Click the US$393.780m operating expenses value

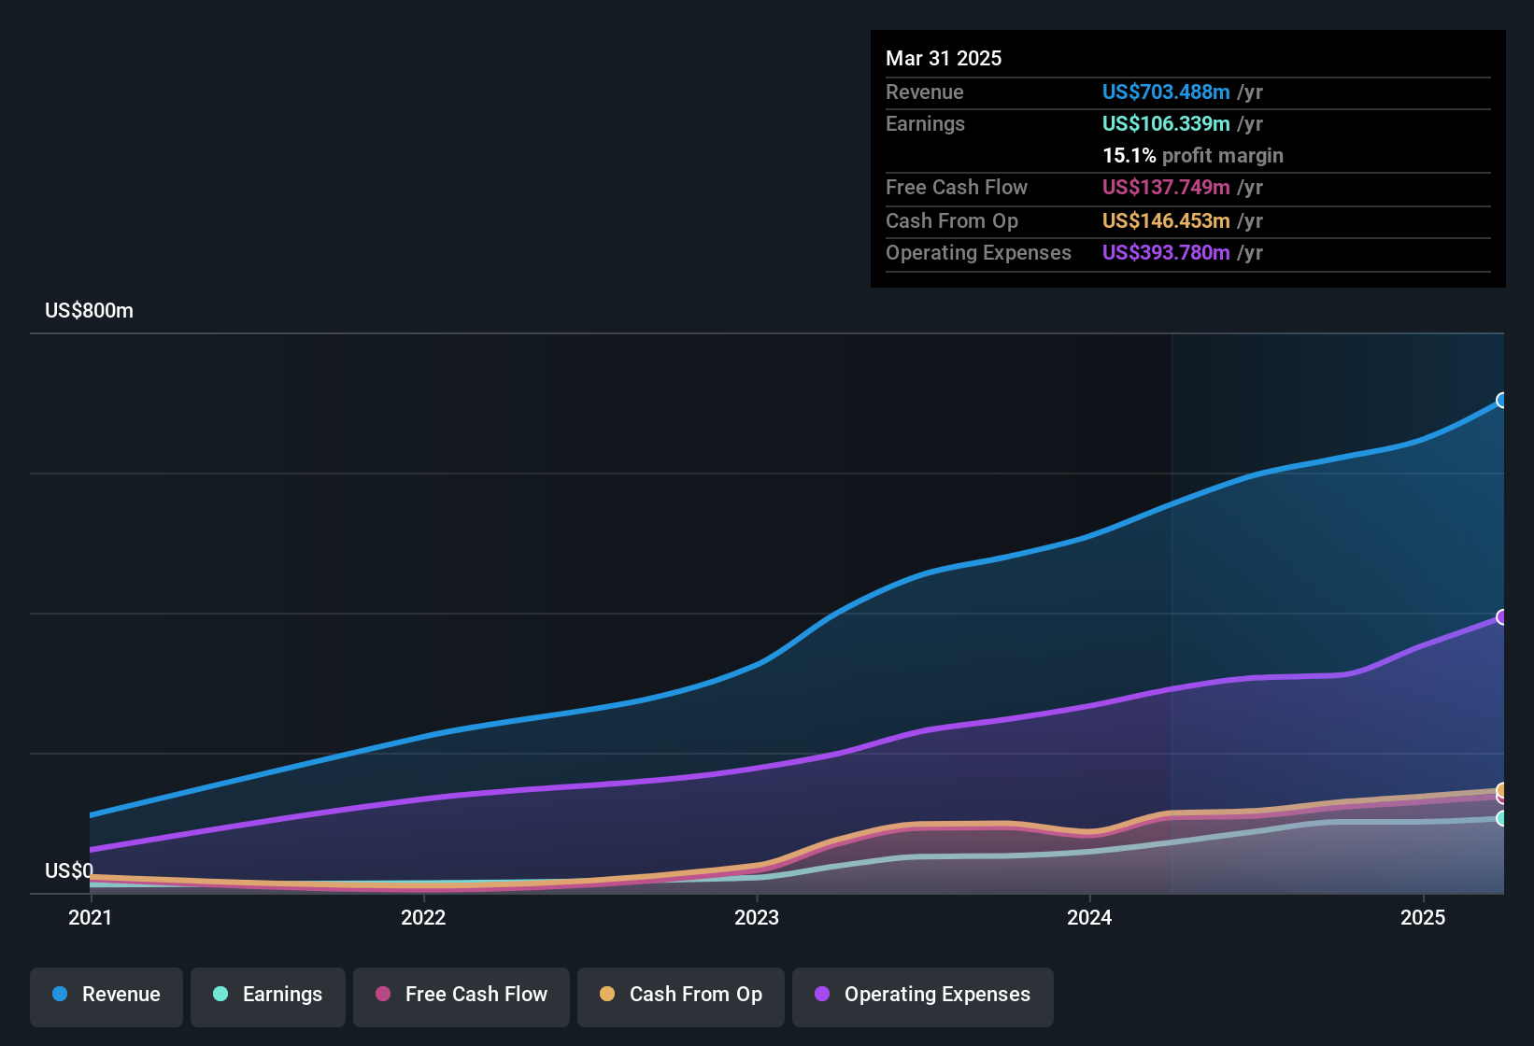[x=1166, y=252]
